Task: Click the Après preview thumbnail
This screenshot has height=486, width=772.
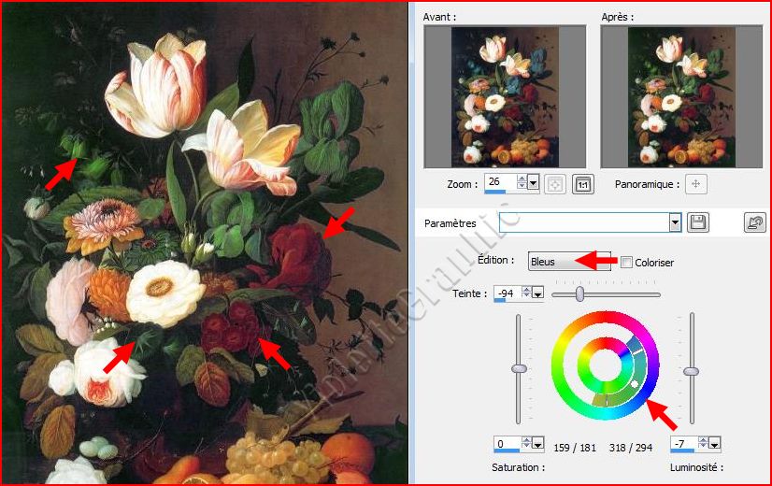Action: pos(681,96)
